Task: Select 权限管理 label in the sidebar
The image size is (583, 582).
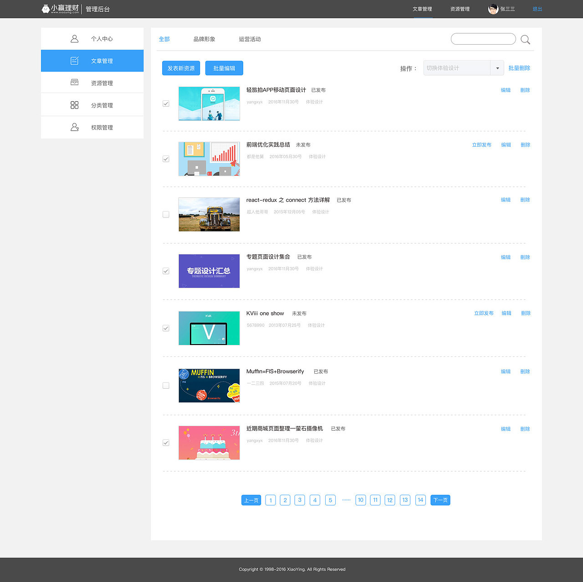Action: point(102,128)
